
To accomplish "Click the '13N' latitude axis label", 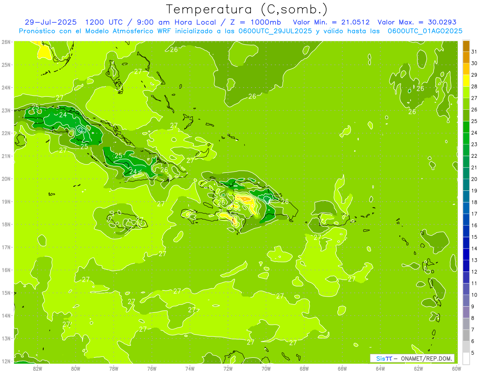I will [6, 338].
